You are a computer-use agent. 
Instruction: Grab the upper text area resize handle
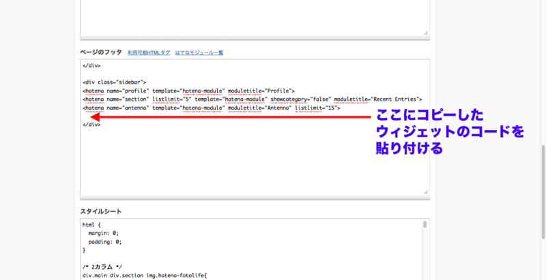pyautogui.click(x=425, y=32)
